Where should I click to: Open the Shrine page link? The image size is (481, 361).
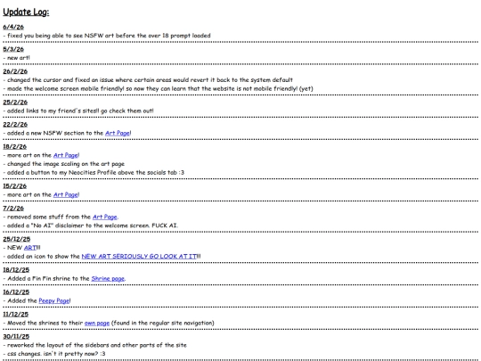click(108, 278)
